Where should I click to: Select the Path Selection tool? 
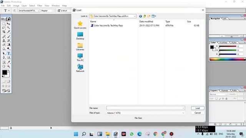click(x=4, y=54)
